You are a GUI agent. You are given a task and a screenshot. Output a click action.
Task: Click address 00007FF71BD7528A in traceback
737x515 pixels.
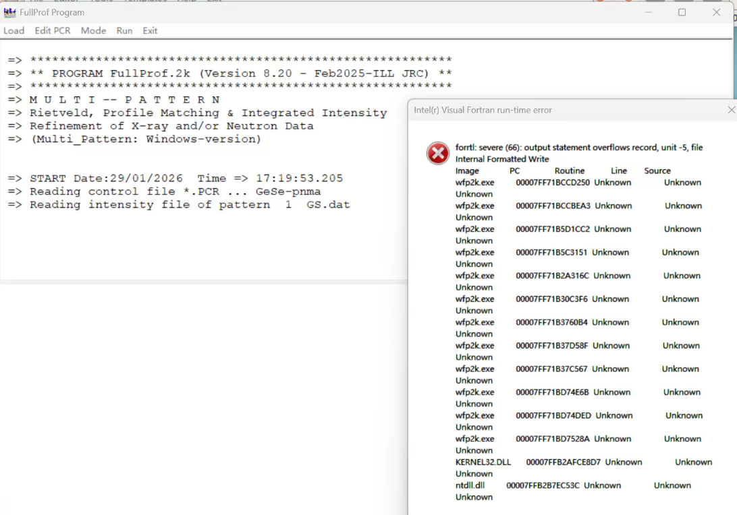(553, 439)
